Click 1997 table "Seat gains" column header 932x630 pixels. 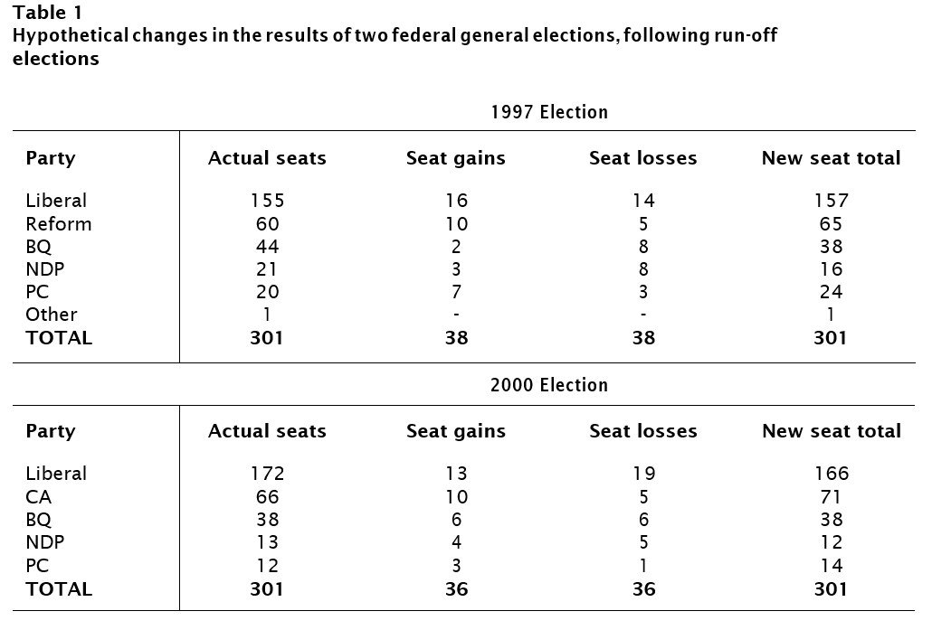point(456,158)
